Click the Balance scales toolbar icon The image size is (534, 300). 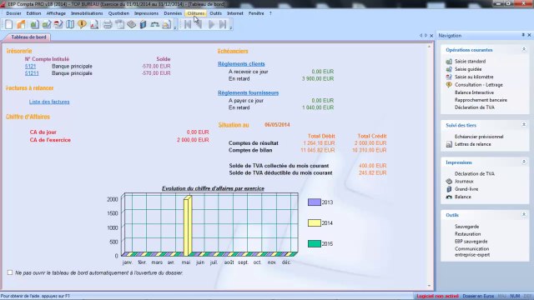click(x=155, y=24)
